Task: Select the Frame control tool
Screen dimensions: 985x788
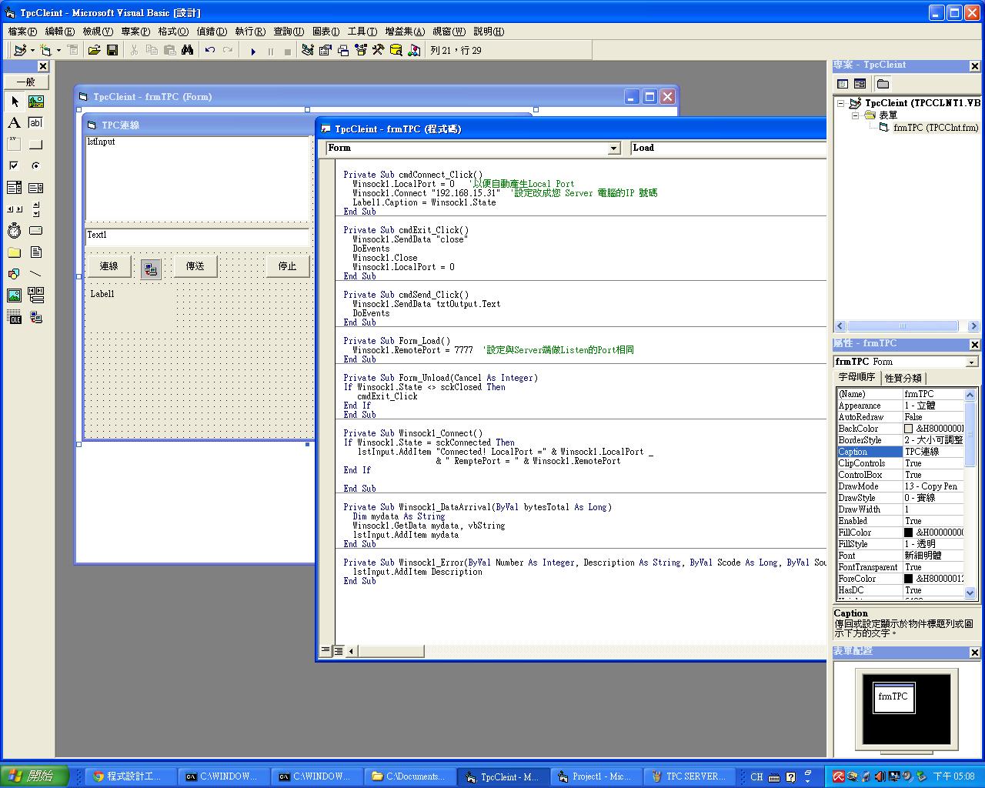Action: point(15,145)
